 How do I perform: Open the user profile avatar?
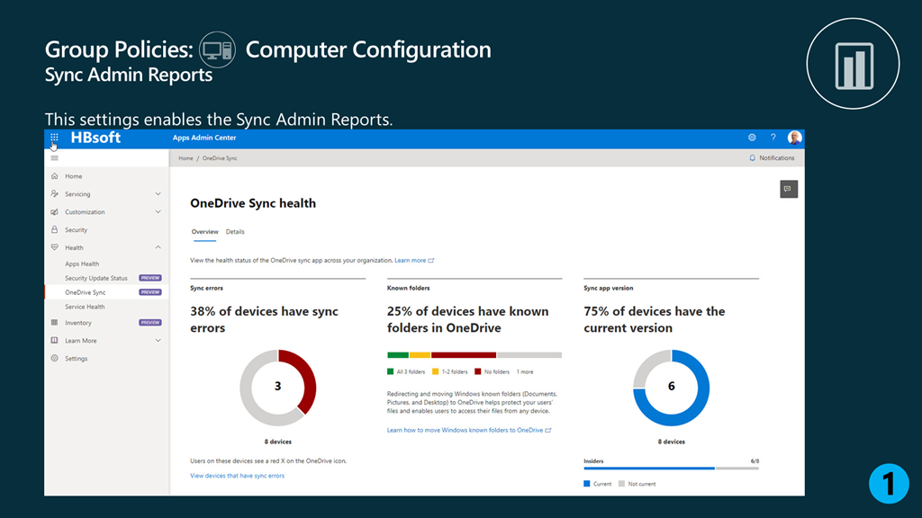tap(794, 138)
